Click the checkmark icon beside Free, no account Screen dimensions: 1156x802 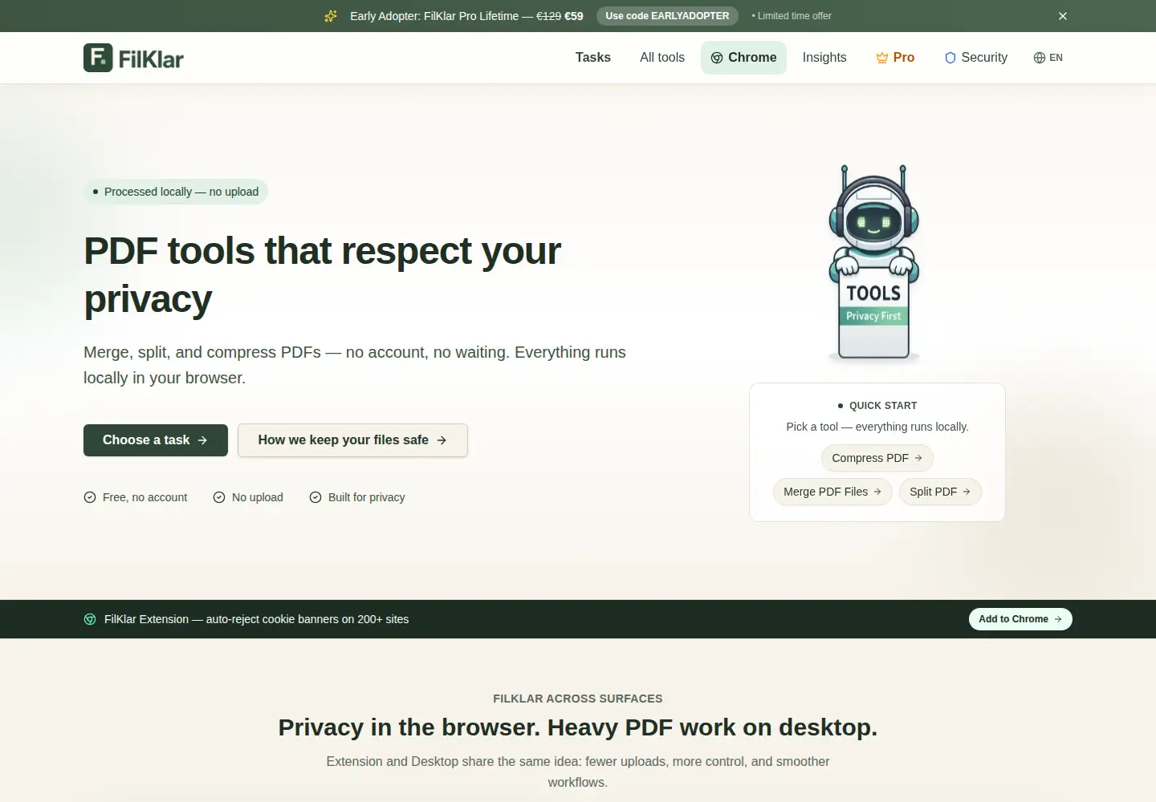pyautogui.click(x=90, y=497)
